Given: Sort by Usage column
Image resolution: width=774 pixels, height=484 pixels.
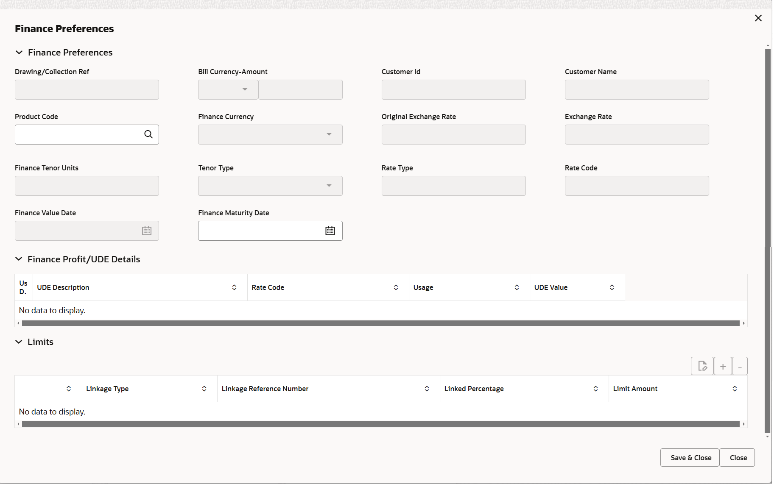Looking at the screenshot, I should (517, 287).
